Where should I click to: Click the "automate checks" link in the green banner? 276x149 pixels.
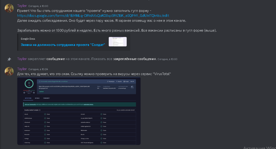(89, 104)
